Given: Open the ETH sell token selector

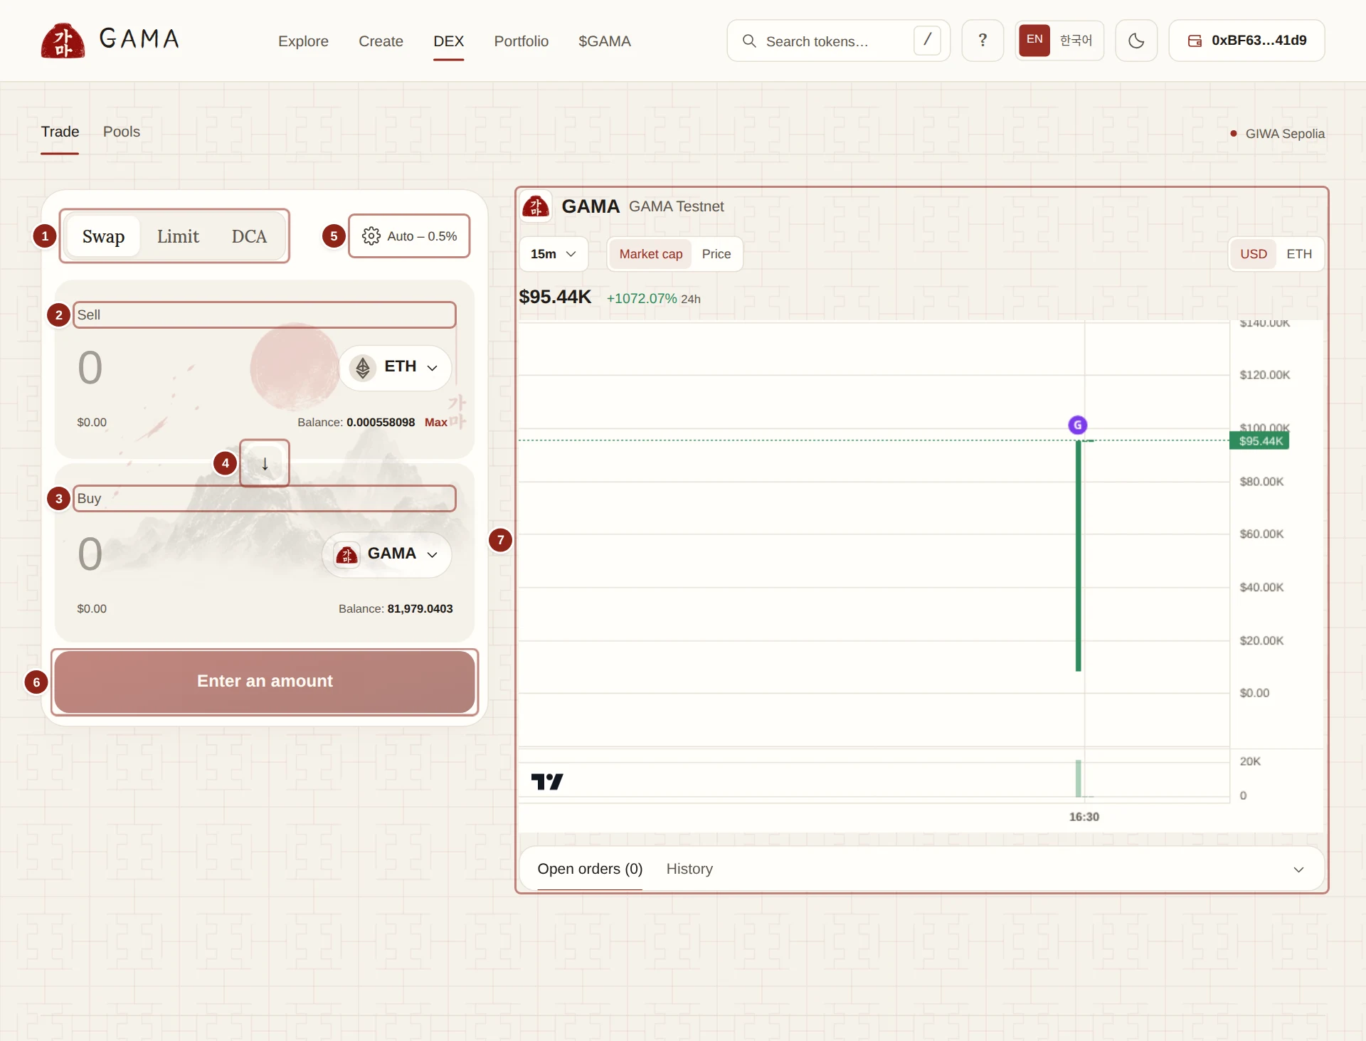Looking at the screenshot, I should (x=395, y=367).
